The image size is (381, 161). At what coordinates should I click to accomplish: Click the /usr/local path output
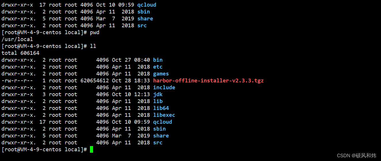coord(17,39)
